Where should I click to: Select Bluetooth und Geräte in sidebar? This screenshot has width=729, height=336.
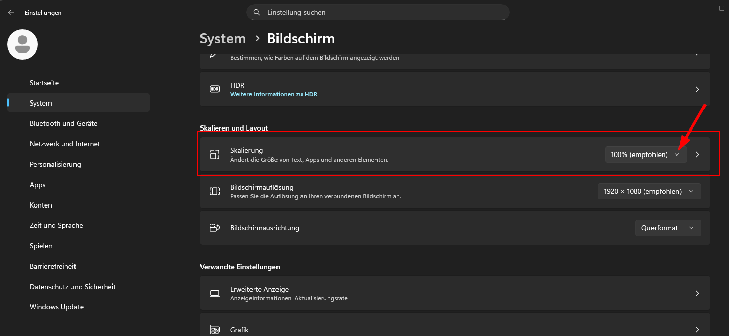coord(63,123)
